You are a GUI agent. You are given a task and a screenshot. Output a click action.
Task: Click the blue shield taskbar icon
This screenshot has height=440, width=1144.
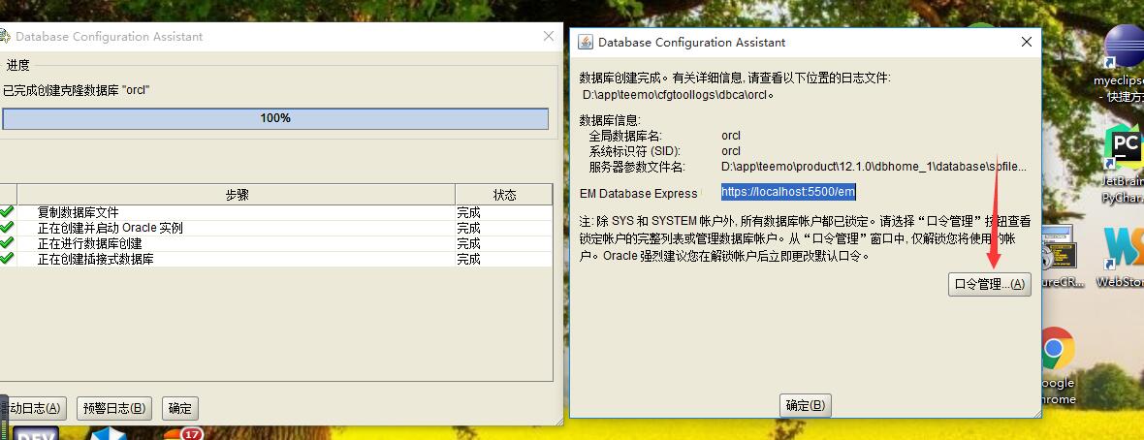[x=108, y=433]
